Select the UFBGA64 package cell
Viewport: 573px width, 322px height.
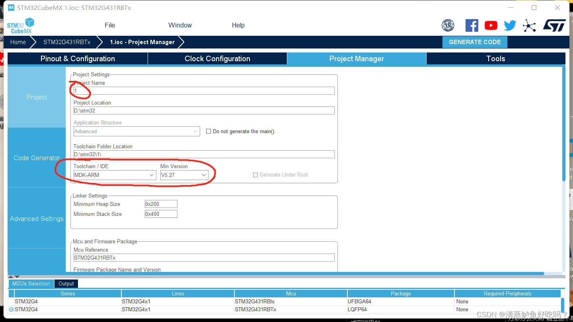click(401, 301)
